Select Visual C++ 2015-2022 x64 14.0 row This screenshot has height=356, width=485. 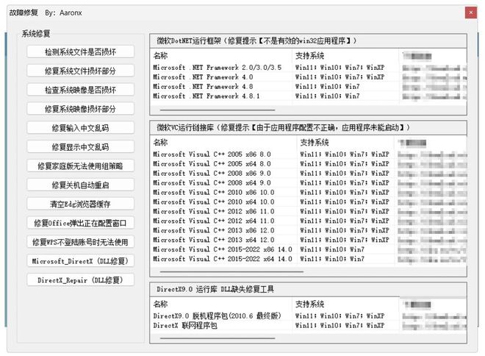click(x=309, y=259)
